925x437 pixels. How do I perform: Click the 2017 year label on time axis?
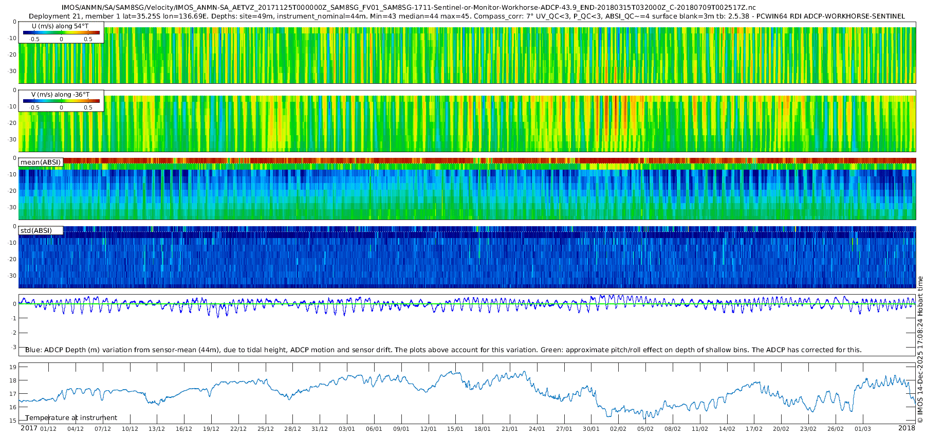click(29, 428)
